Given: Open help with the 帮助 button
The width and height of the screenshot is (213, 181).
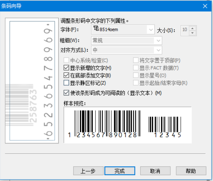Looking at the screenshot, I should coord(191,171).
